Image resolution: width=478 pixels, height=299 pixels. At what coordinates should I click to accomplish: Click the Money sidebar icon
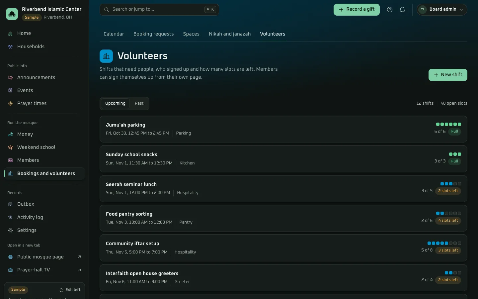[x=10, y=135]
